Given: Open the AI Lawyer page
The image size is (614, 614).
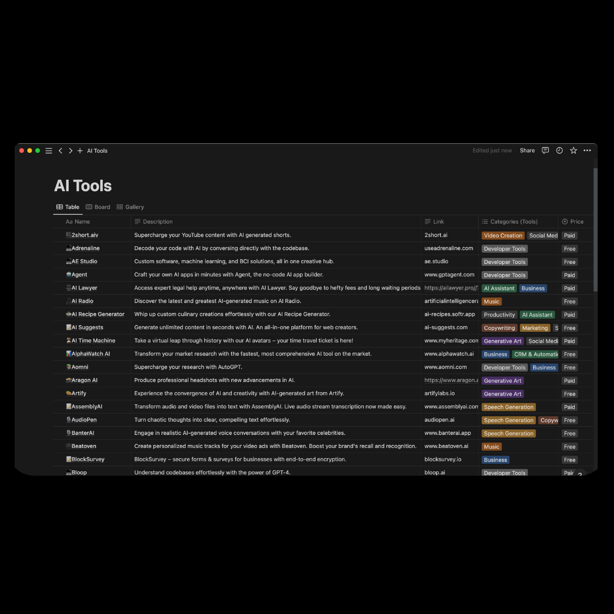Looking at the screenshot, I should pos(84,288).
